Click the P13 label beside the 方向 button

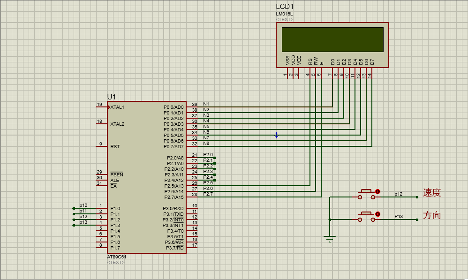[399, 216]
